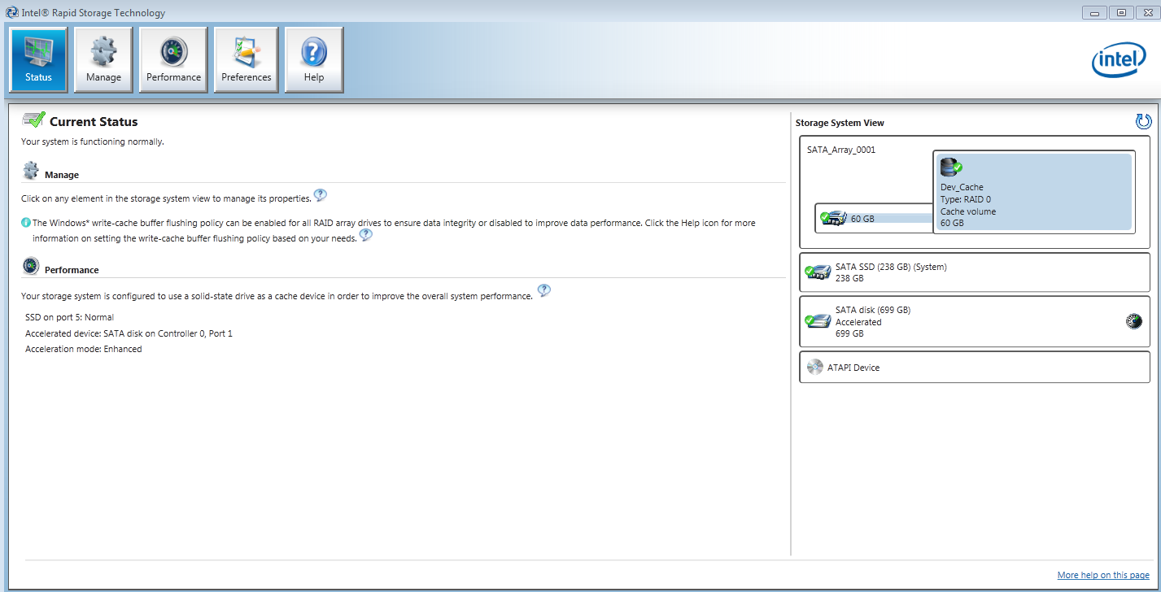
Task: Click the Type: RAID 0 text
Action: click(966, 199)
